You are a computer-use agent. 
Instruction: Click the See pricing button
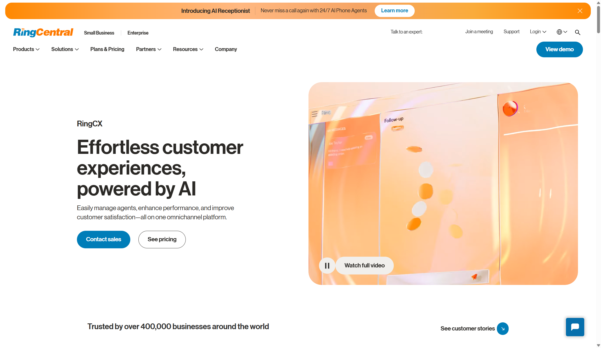click(x=162, y=239)
